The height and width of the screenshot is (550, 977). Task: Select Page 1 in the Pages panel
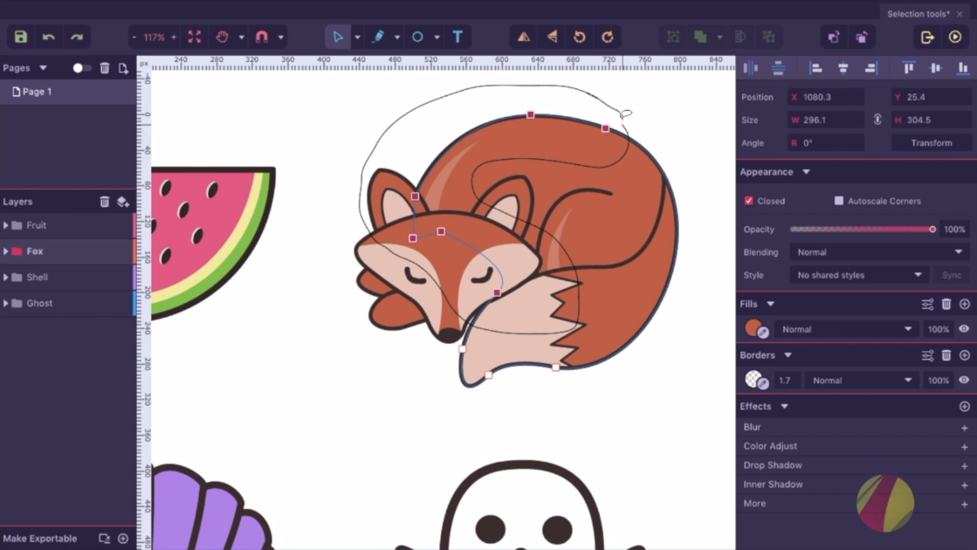pos(37,91)
